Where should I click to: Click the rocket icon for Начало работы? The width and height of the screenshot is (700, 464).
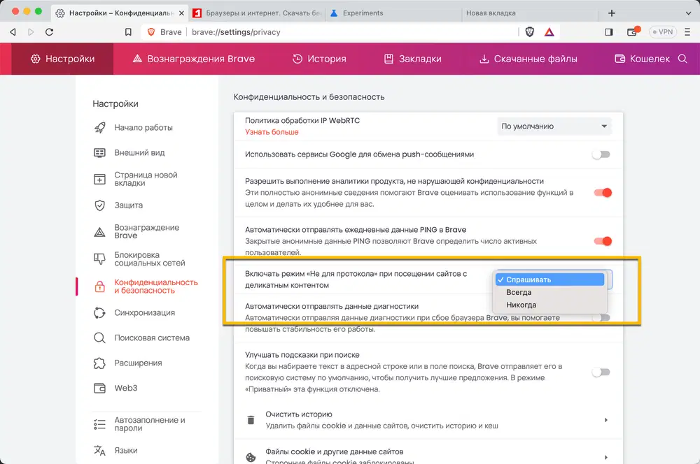(x=100, y=127)
